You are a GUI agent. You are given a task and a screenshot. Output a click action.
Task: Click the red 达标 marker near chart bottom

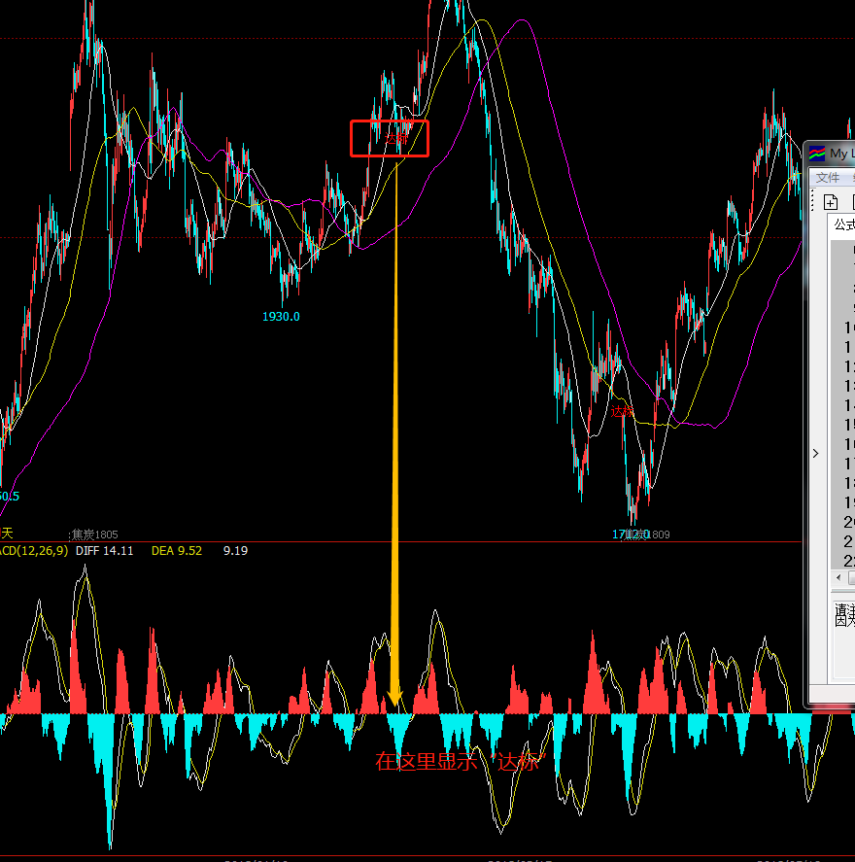[623, 411]
